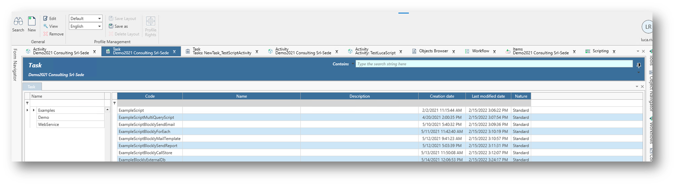
Task: Click the Remove red X icon
Action: pos(46,34)
